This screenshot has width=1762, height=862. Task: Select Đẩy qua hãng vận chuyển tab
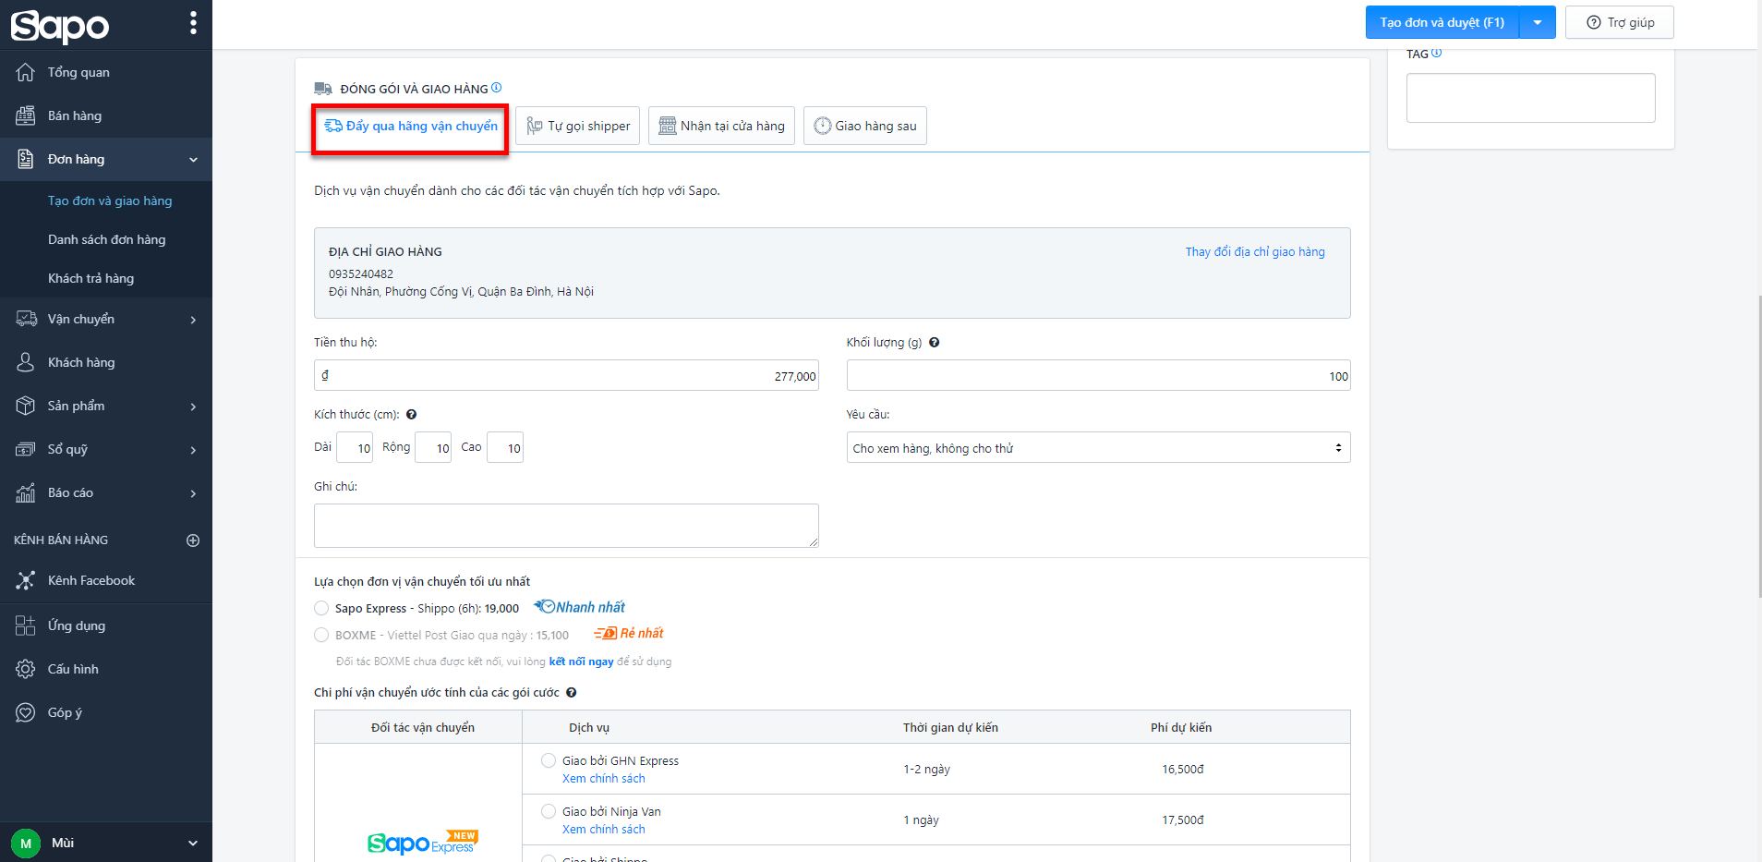point(411,126)
